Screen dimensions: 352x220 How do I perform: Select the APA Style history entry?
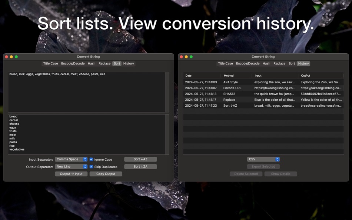[x=263, y=82]
